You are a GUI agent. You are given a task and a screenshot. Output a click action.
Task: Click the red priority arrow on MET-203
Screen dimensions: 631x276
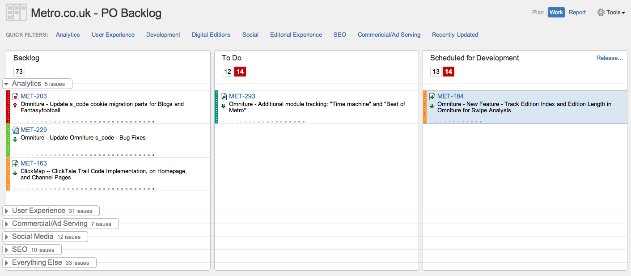point(15,105)
